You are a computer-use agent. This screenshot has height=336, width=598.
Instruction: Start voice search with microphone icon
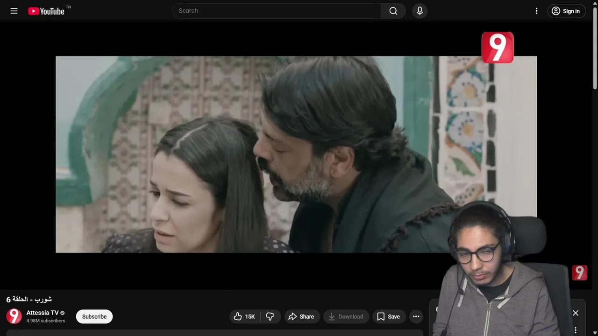[420, 11]
